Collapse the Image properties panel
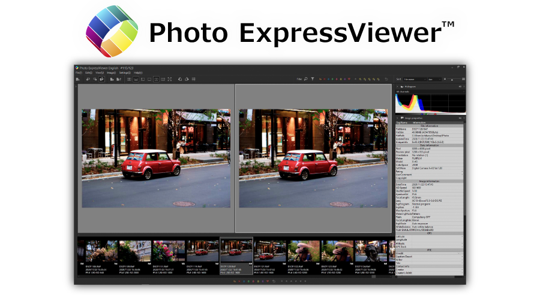 coord(397,118)
